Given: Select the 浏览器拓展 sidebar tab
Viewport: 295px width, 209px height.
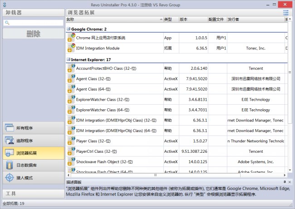Looking at the screenshot, I should pos(34,153).
